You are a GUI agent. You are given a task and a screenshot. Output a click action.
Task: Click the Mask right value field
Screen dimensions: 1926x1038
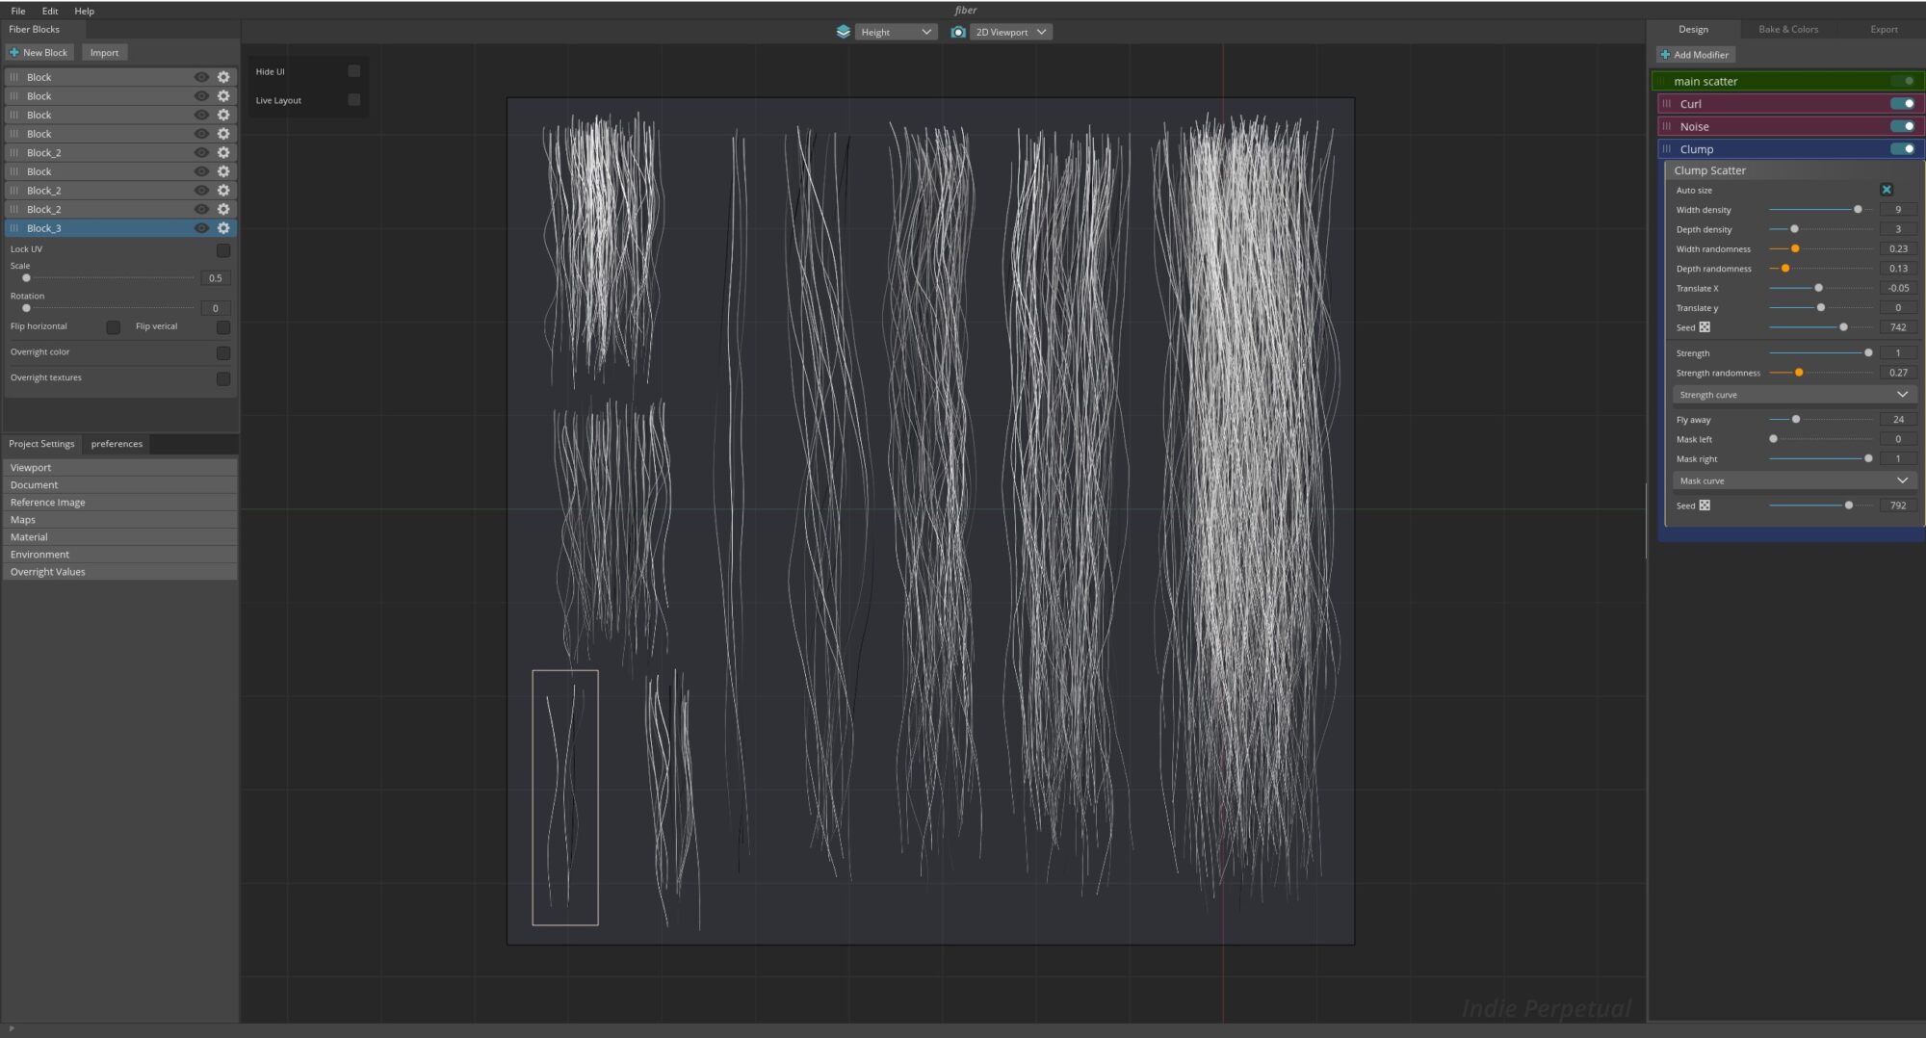coord(1898,458)
